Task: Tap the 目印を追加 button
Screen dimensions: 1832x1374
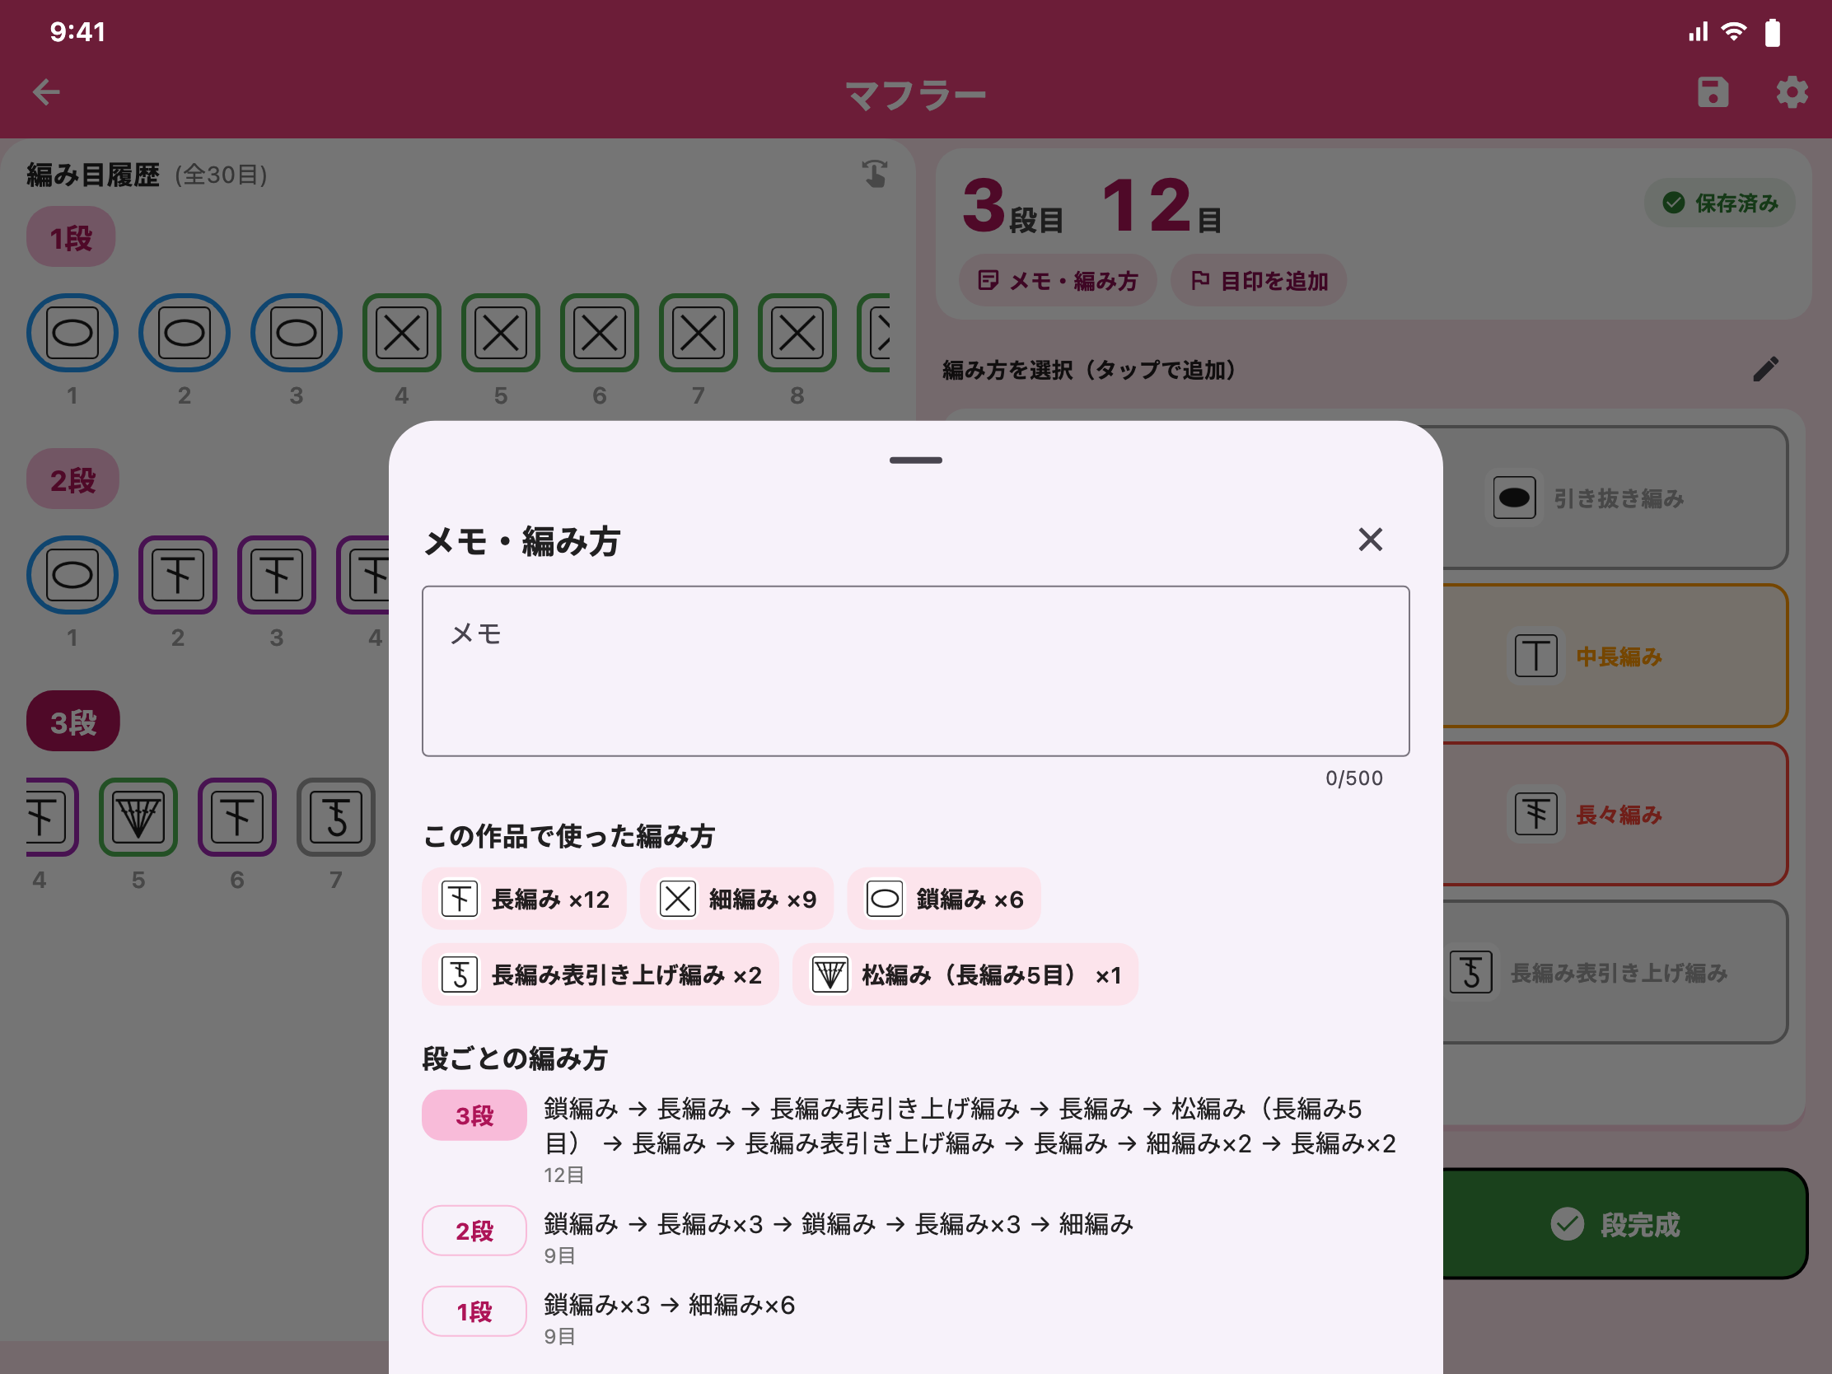Action: point(1258,281)
